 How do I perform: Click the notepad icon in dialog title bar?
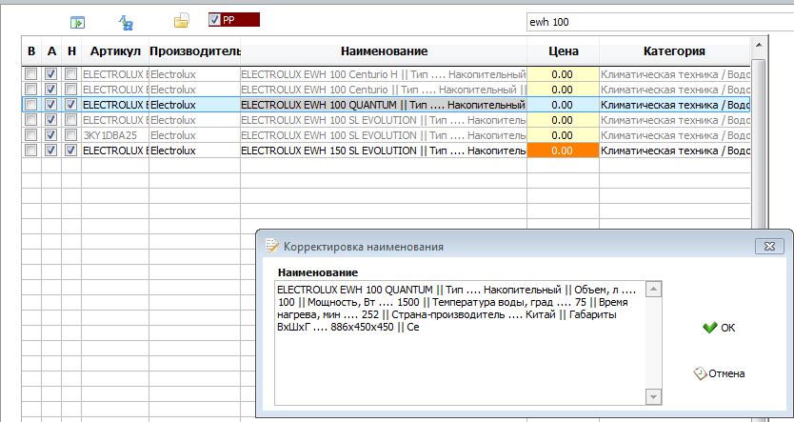(x=272, y=246)
